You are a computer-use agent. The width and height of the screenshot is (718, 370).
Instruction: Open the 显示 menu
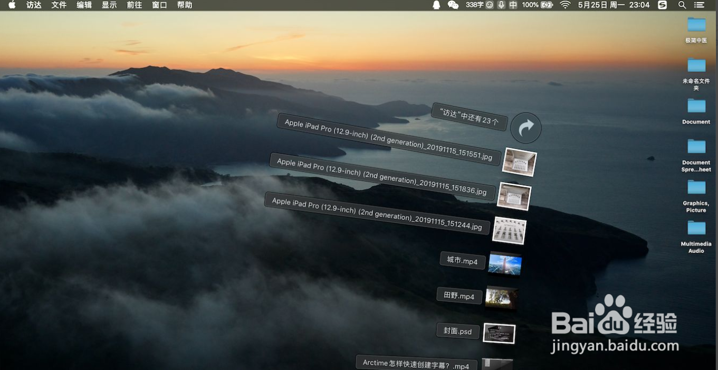tap(109, 5)
